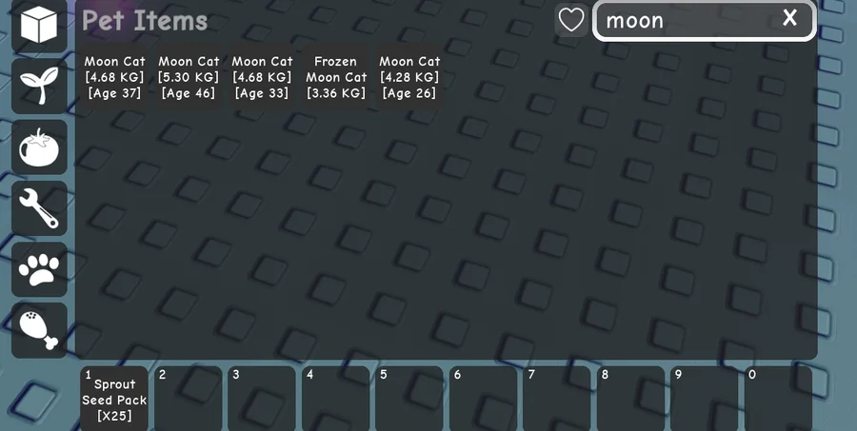The height and width of the screenshot is (431, 857).
Task: Select Moon Cat 5.30 KG Age 46
Action: (189, 77)
